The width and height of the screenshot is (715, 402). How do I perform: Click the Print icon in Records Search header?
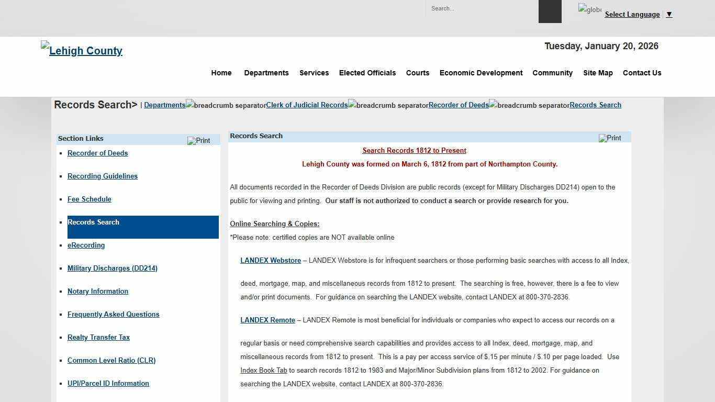[610, 138]
